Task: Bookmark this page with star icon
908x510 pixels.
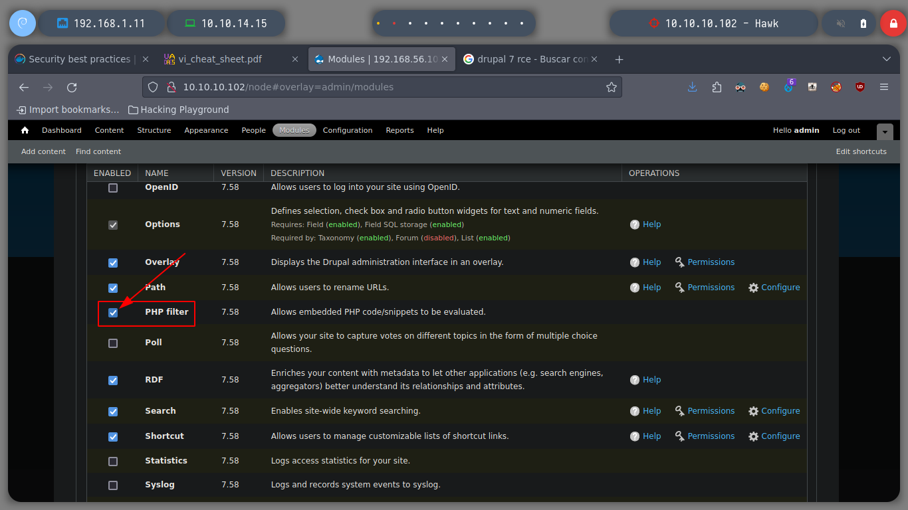Action: 611,87
